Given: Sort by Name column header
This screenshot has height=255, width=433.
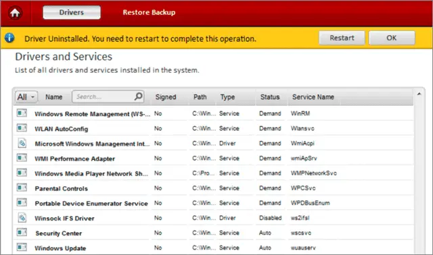Looking at the screenshot, I should (x=54, y=97).
